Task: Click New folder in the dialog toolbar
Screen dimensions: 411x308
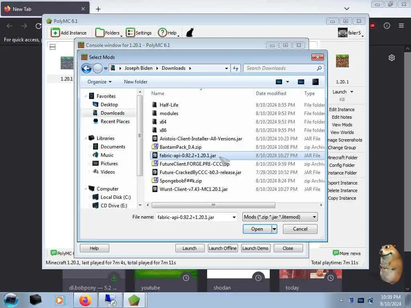Action: (x=136, y=82)
